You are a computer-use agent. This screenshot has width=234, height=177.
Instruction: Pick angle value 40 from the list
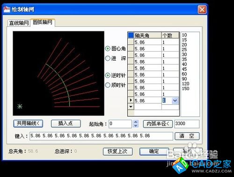(x=184, y=64)
